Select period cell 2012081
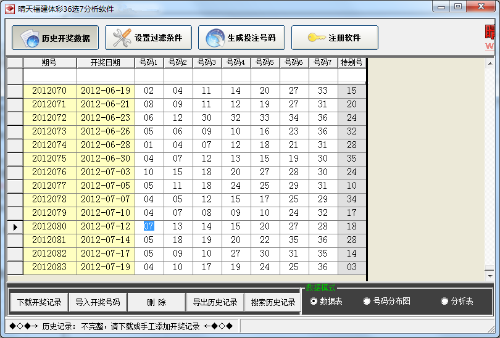 [50, 240]
